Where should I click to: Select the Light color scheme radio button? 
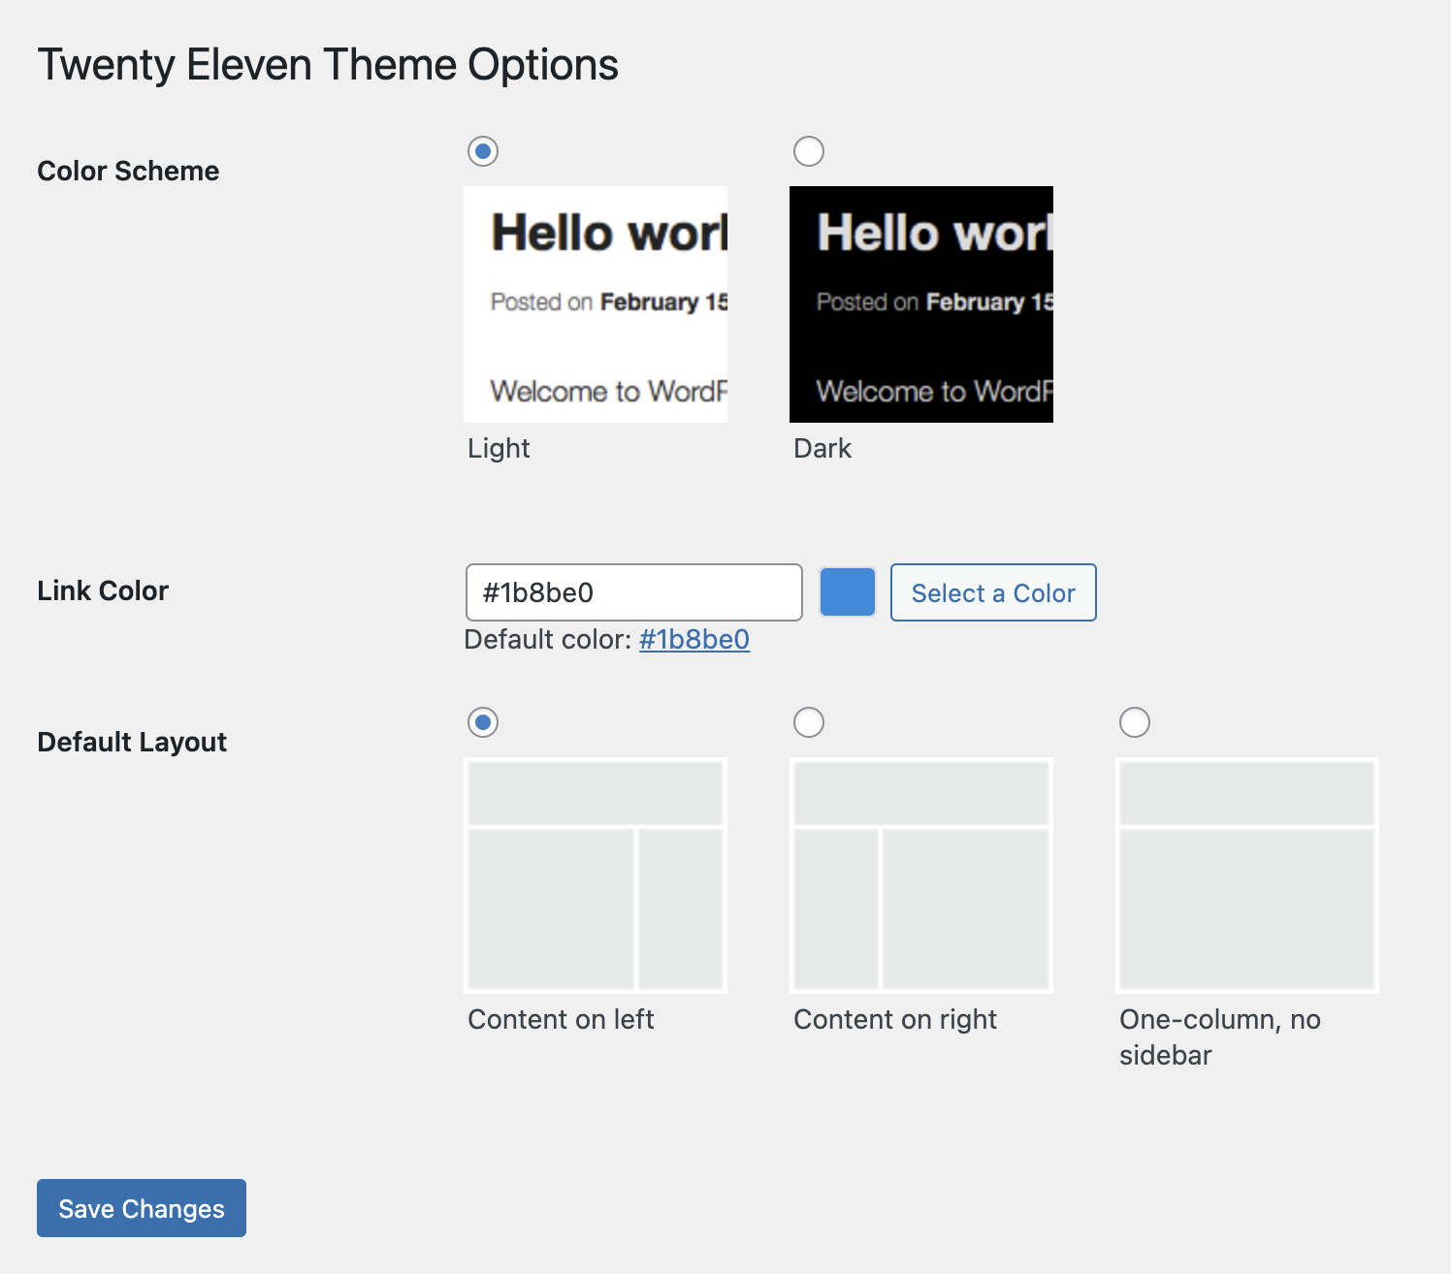tap(482, 151)
